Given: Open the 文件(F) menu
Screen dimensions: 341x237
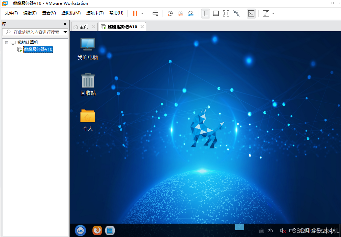Looking at the screenshot, I should pyautogui.click(x=11, y=13).
